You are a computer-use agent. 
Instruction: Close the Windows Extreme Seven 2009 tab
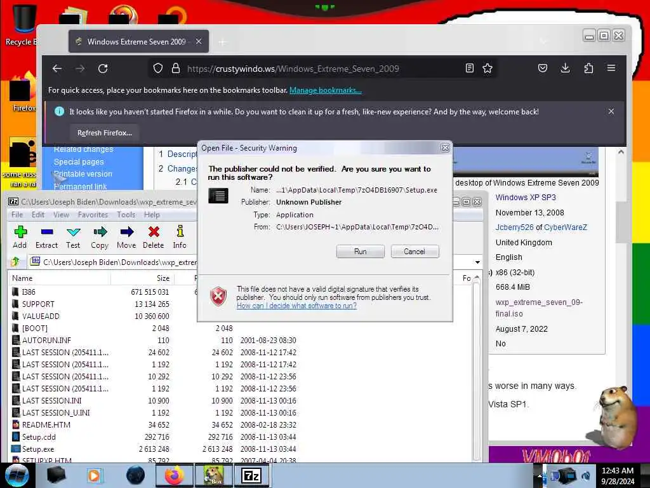pyautogui.click(x=199, y=41)
